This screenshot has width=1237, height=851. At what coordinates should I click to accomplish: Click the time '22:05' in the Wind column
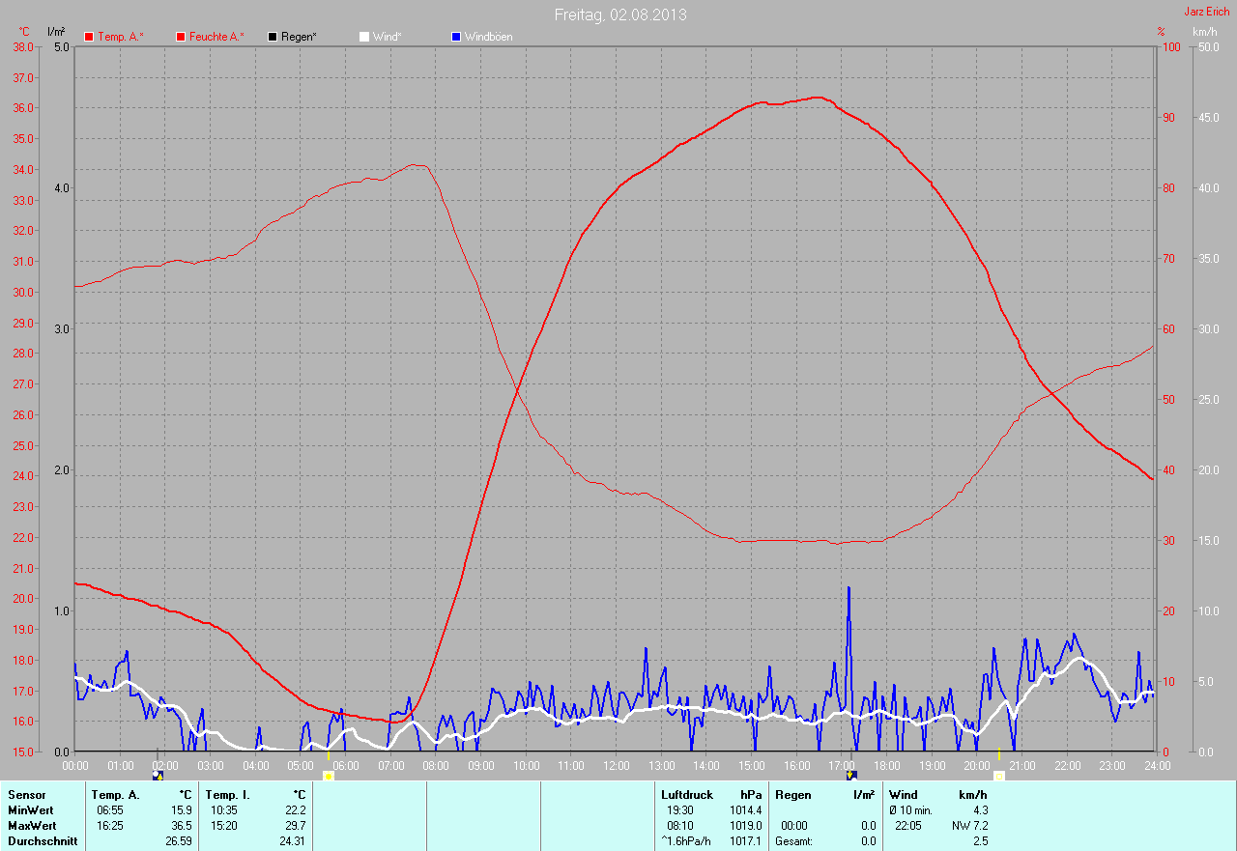[908, 826]
